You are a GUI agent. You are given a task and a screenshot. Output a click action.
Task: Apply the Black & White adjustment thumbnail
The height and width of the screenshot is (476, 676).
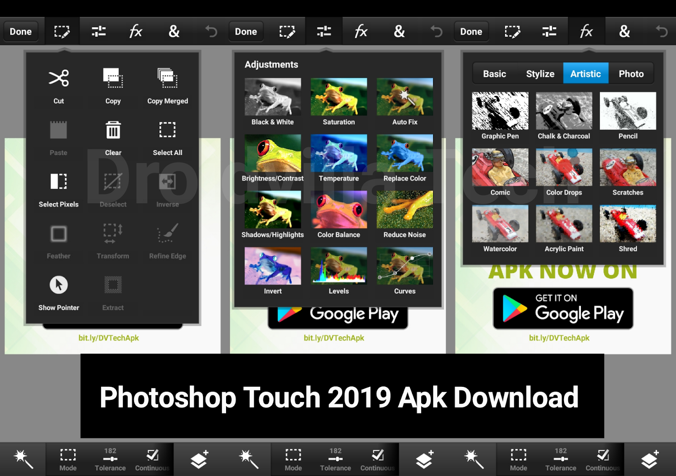click(273, 97)
